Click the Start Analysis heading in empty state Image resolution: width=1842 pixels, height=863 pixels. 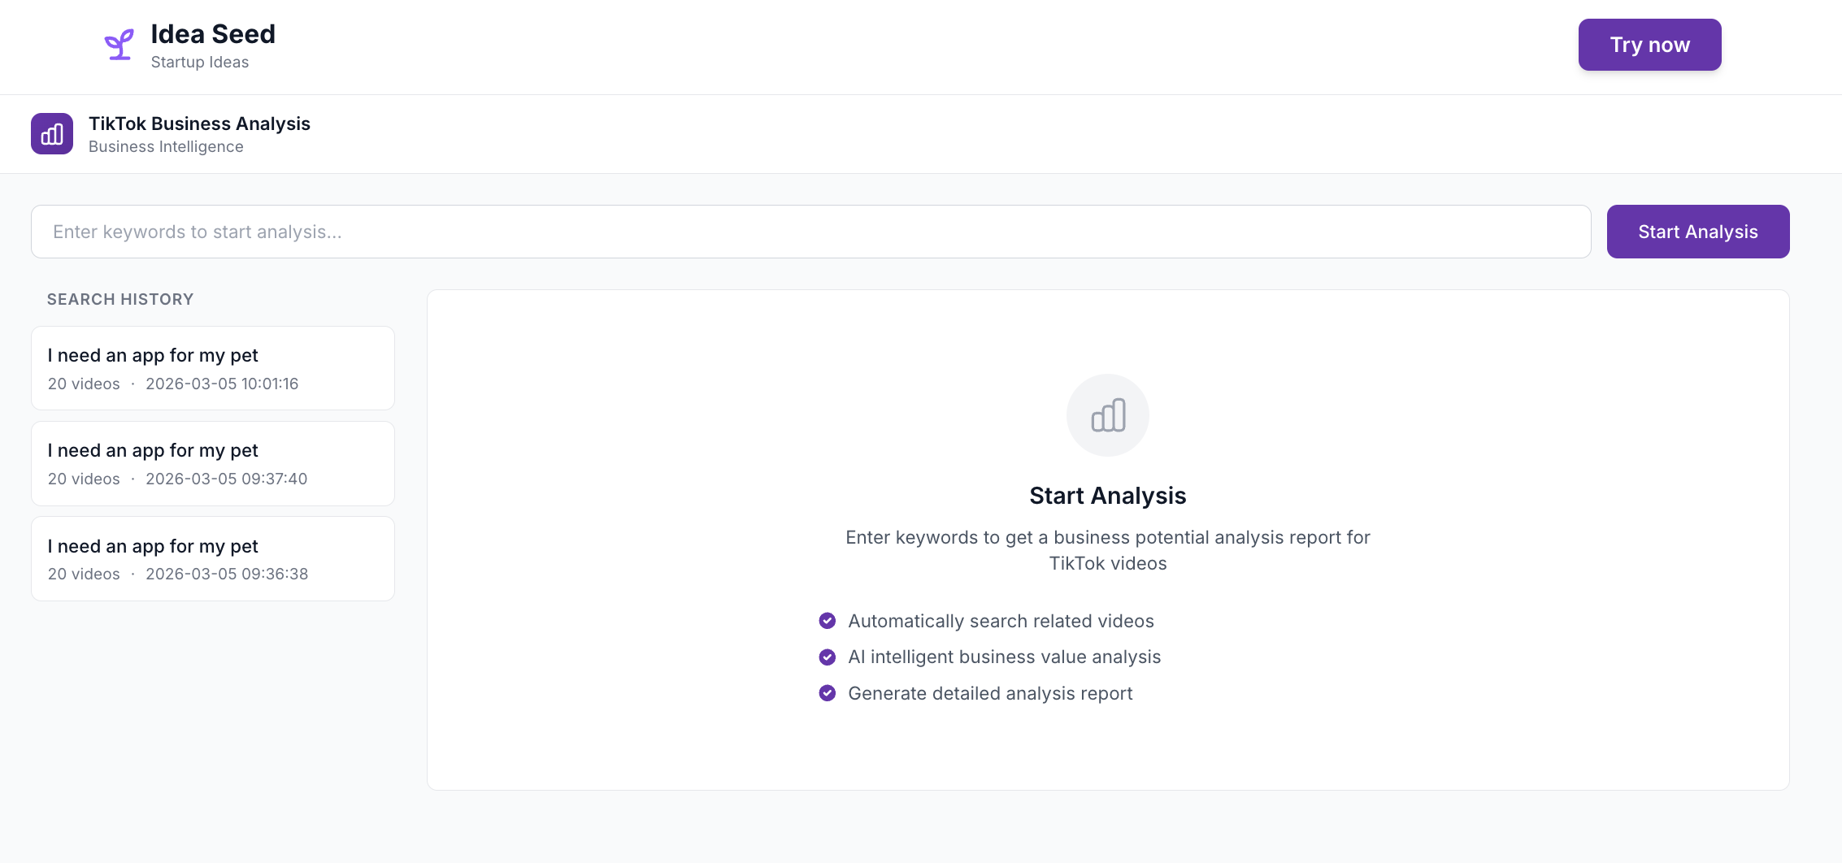1108,496
